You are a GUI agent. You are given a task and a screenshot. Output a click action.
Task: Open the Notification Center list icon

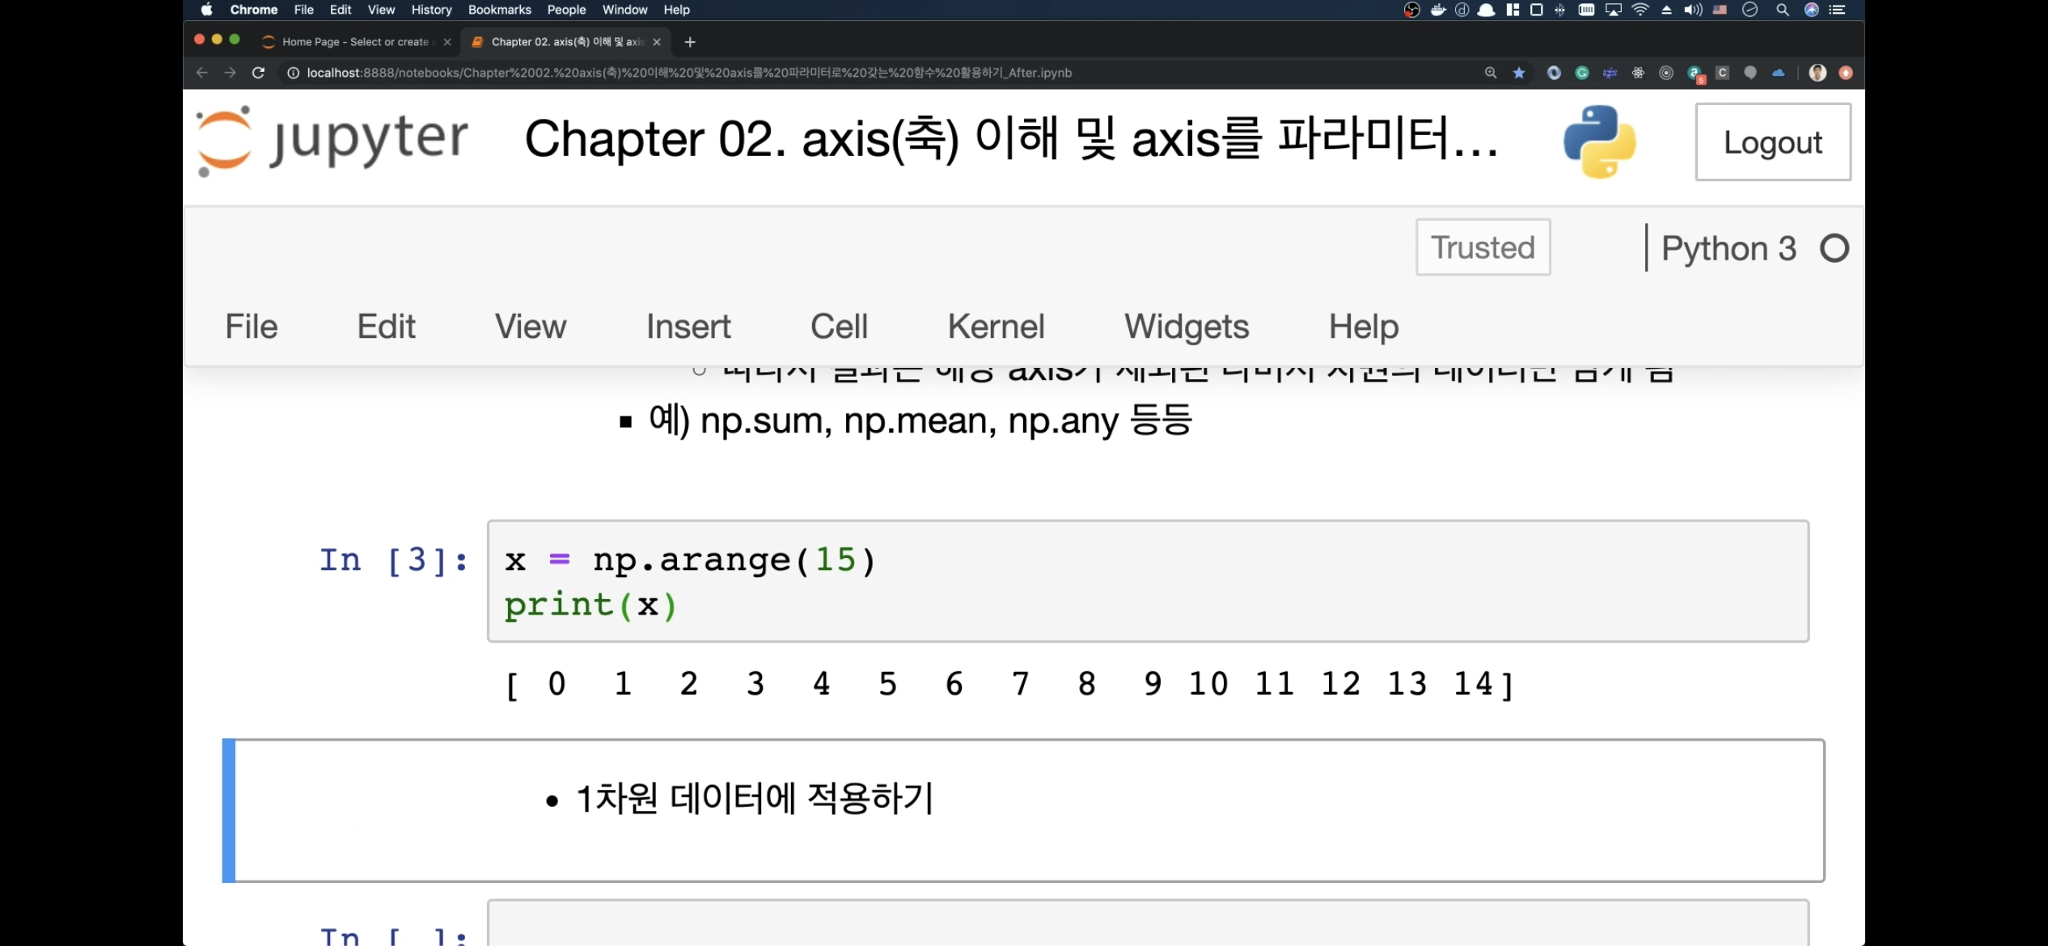click(1838, 10)
